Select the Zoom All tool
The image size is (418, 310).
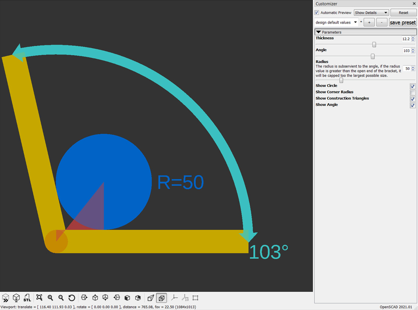(39, 298)
